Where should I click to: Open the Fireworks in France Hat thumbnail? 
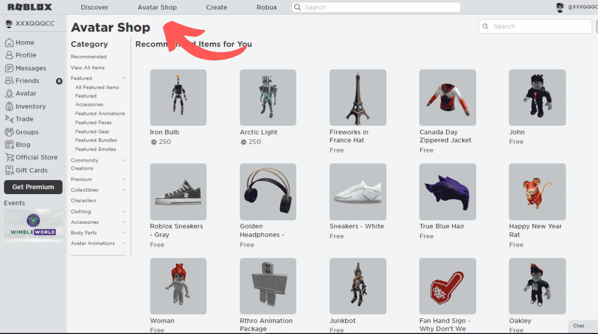click(358, 98)
